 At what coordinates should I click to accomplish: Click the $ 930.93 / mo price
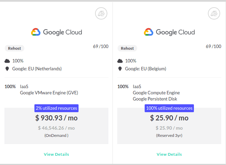pyautogui.click(x=56, y=118)
